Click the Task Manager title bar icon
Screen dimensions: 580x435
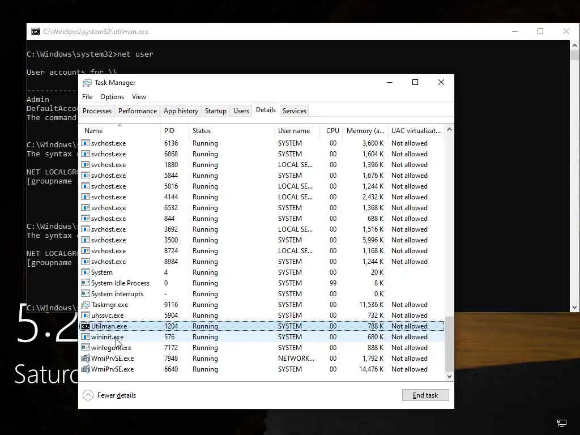pos(87,83)
